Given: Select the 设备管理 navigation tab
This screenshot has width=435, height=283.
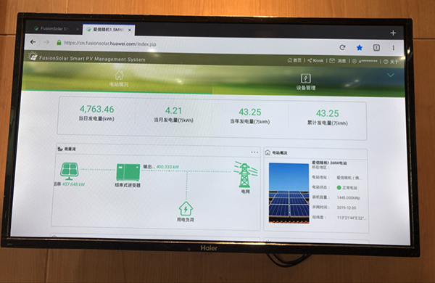Looking at the screenshot, I should click(306, 82).
